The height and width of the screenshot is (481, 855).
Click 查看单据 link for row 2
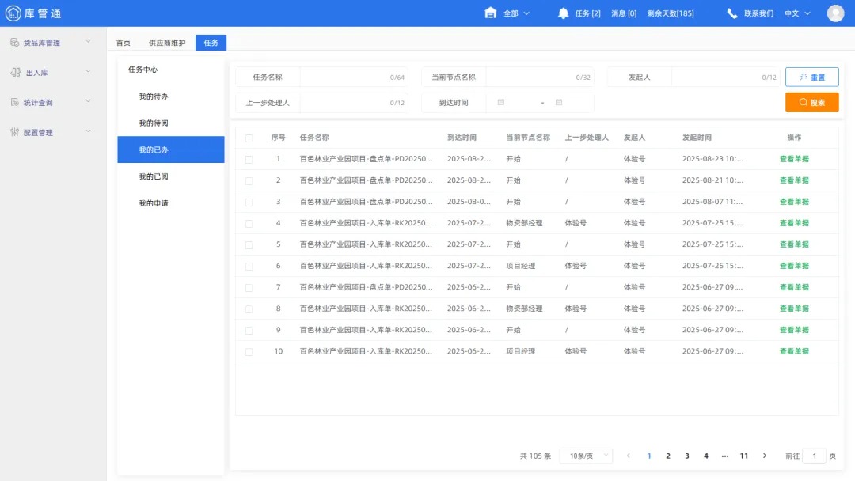click(x=794, y=180)
